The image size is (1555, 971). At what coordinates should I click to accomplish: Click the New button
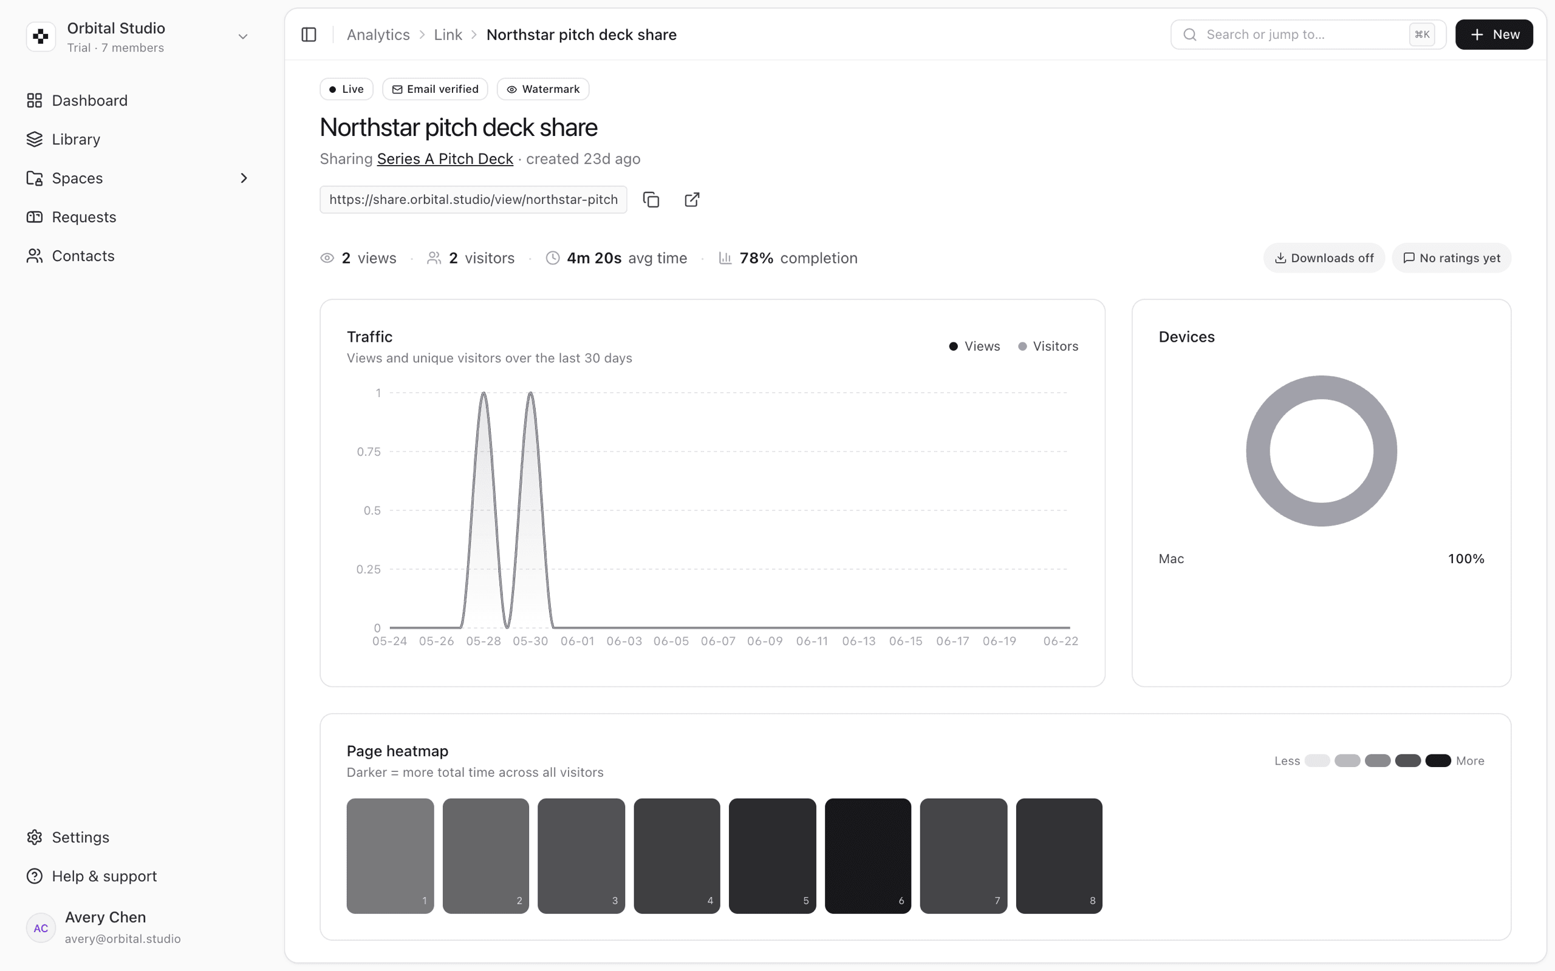(1494, 35)
